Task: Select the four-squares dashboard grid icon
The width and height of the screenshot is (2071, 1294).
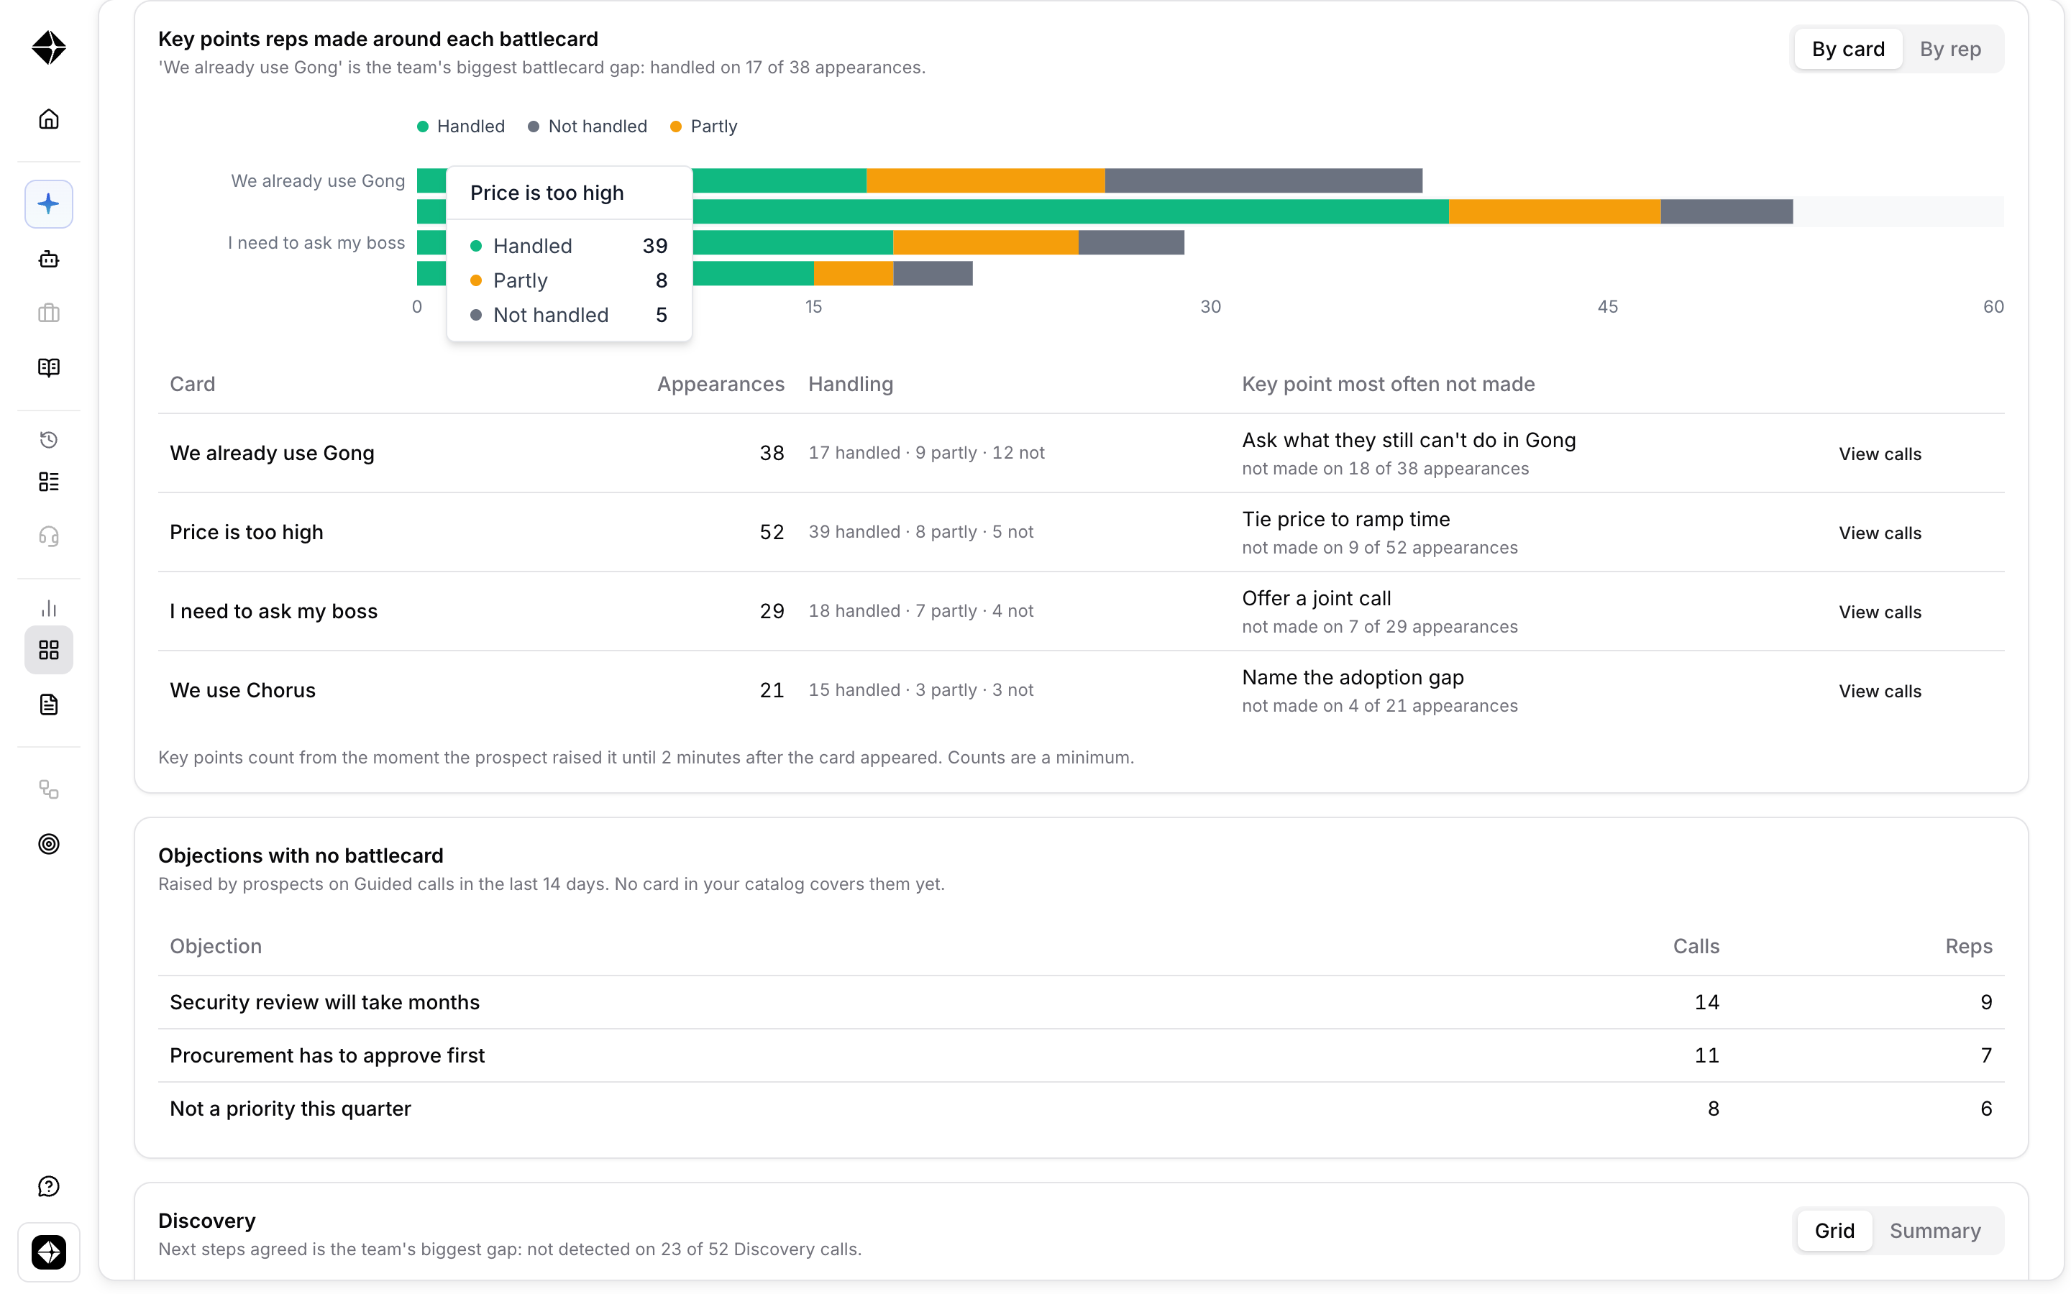Action: (49, 651)
